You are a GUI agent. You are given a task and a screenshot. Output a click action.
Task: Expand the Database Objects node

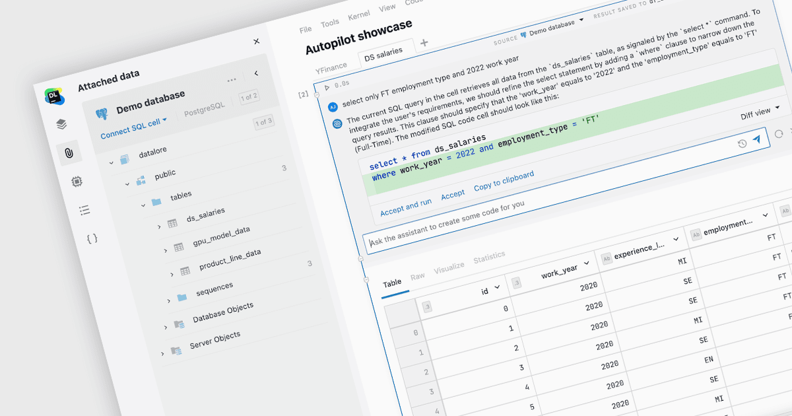(x=165, y=327)
